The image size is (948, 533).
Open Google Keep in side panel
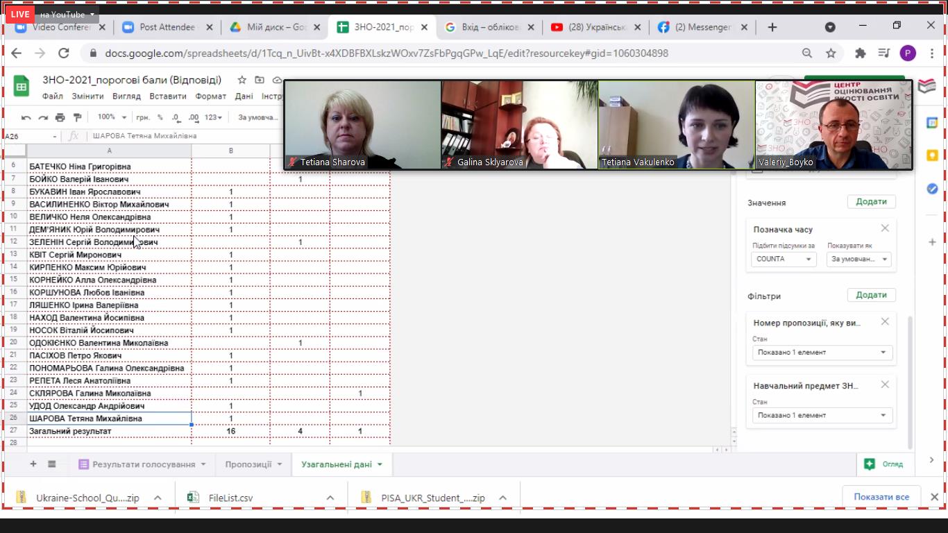(932, 155)
